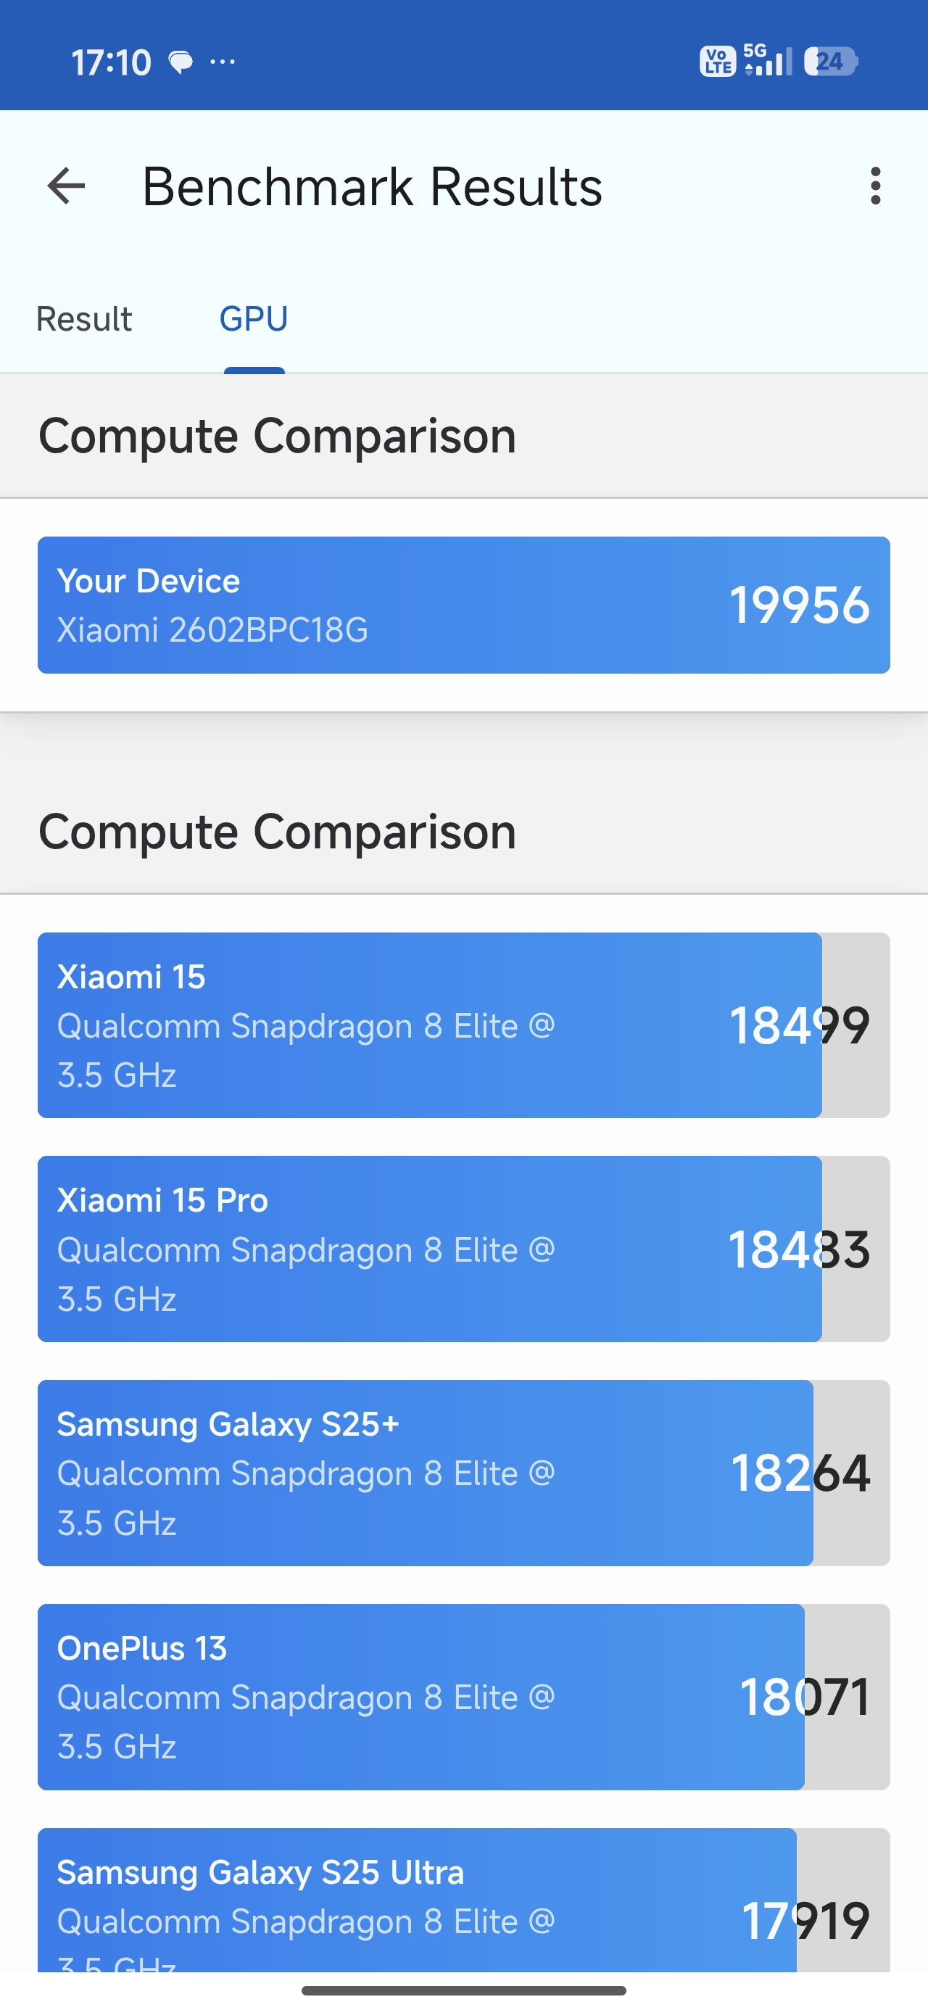Viewport: 928px width, 2010px height.
Task: Tap the home gesture navigation bar
Action: click(463, 1990)
